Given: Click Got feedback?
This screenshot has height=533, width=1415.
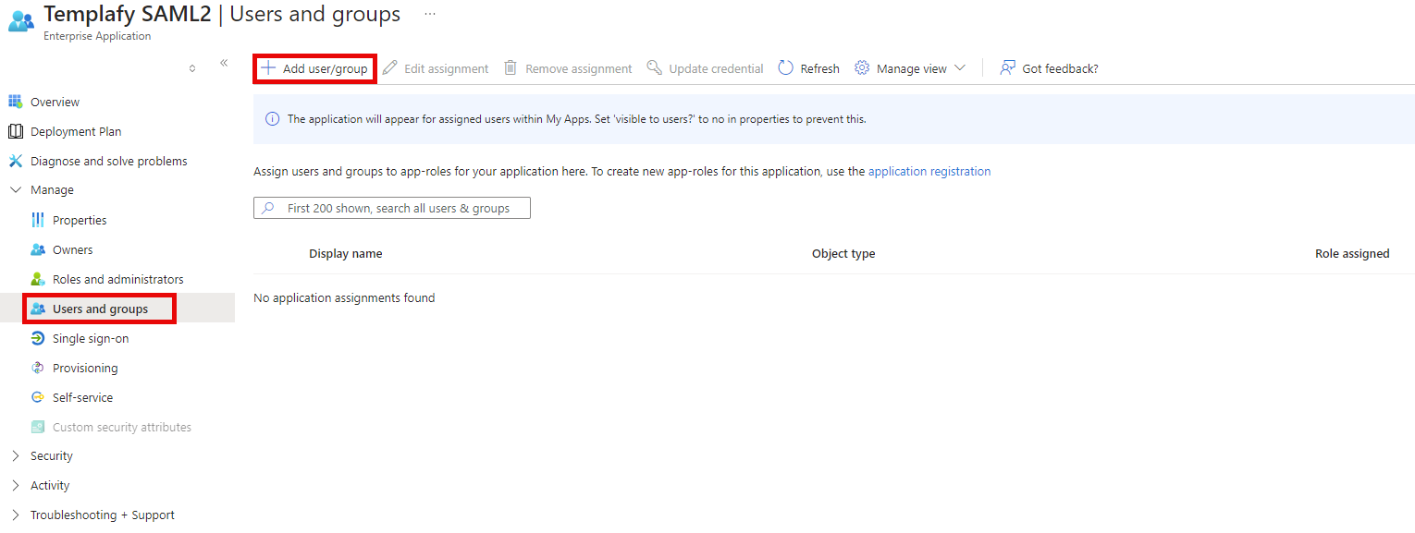Looking at the screenshot, I should click(1050, 67).
